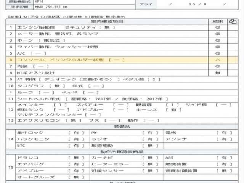
Task: Select the PW equipment label
Action: coord(94,133)
